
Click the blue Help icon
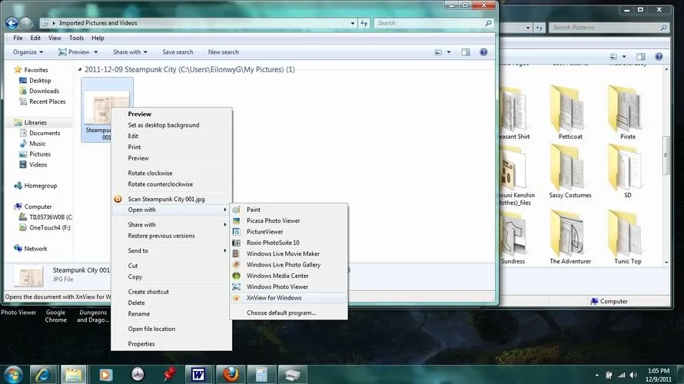pyautogui.click(x=483, y=52)
